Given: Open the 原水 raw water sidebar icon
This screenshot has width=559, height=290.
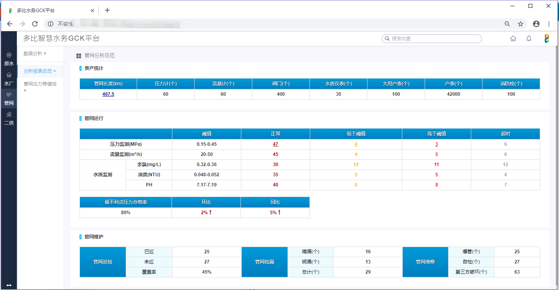Looking at the screenshot, I should [x=9, y=59].
